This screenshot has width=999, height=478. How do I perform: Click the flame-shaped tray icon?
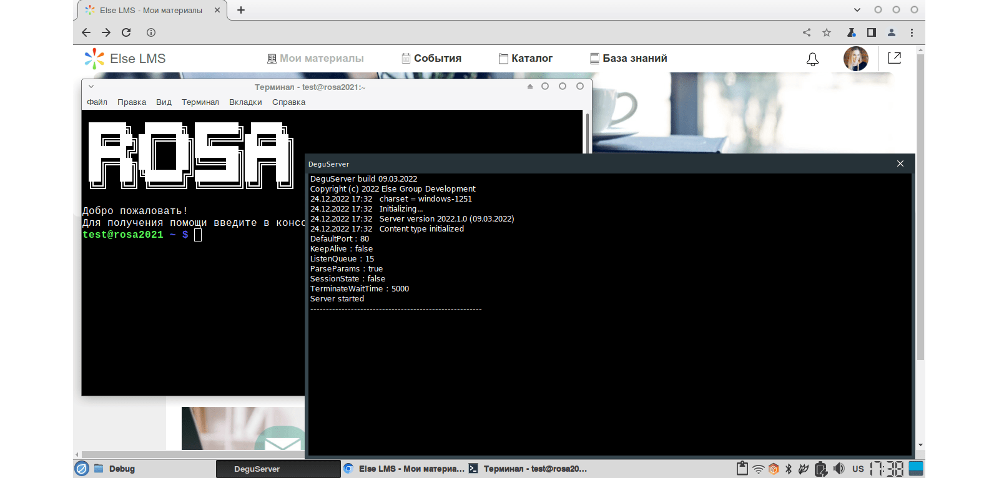pos(804,469)
